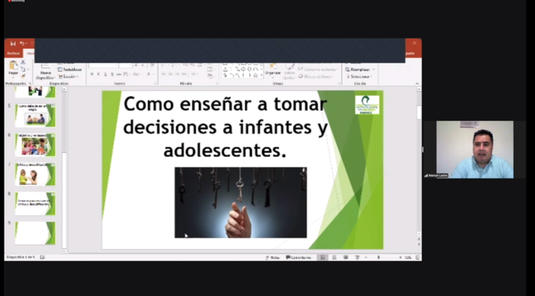Select slide 6 thumbnail

(35, 145)
